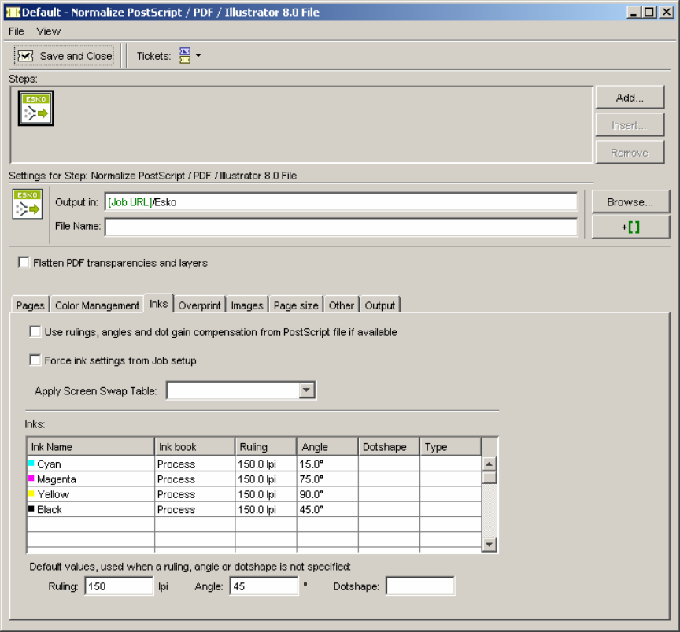Click the Magenta ink color swatch
Viewport: 680px width, 632px height.
31,479
